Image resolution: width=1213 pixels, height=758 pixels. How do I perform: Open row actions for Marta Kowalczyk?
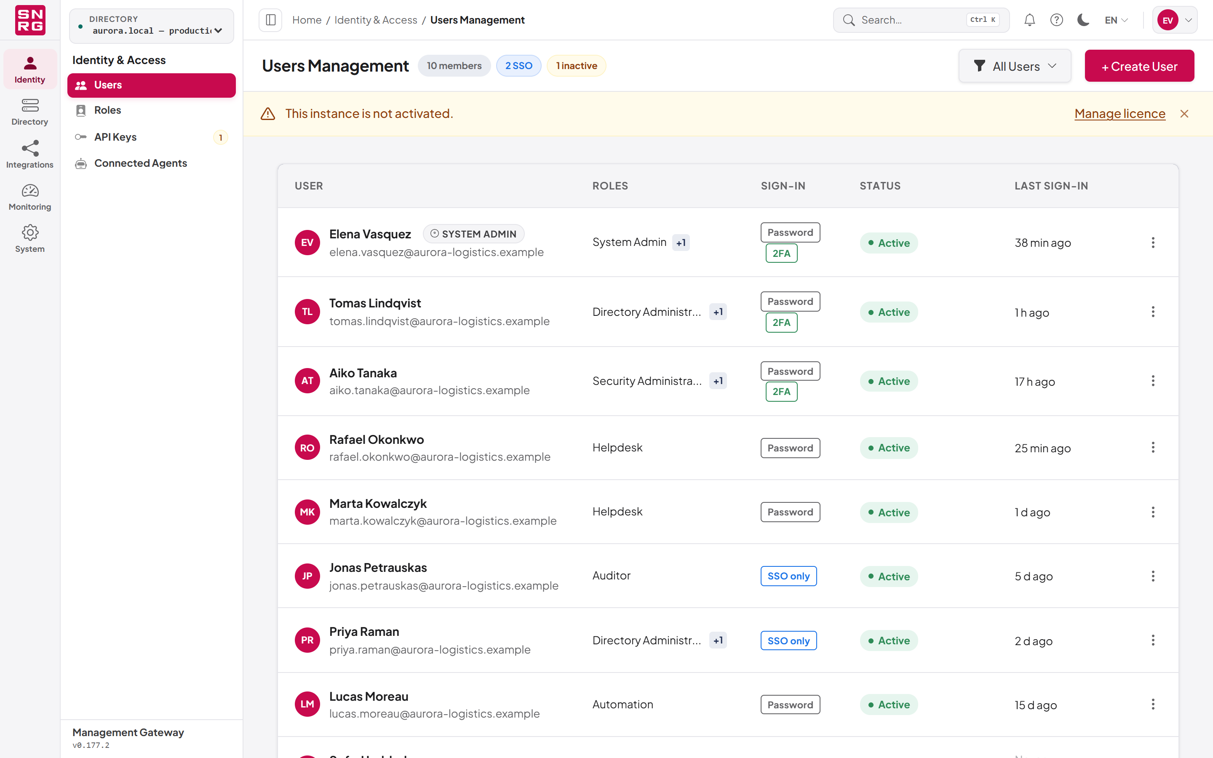tap(1153, 512)
